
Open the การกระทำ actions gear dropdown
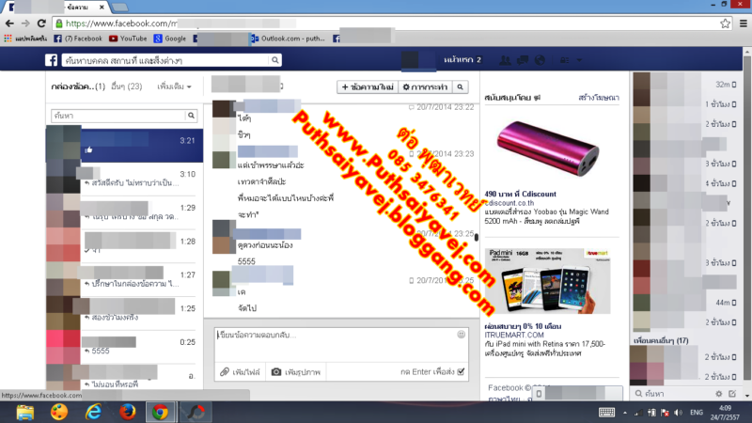pos(425,86)
